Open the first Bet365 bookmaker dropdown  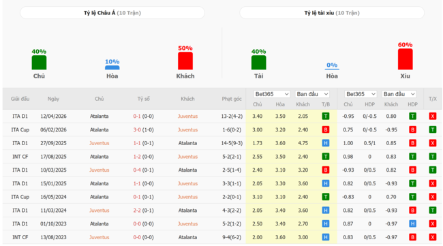(x=272, y=94)
